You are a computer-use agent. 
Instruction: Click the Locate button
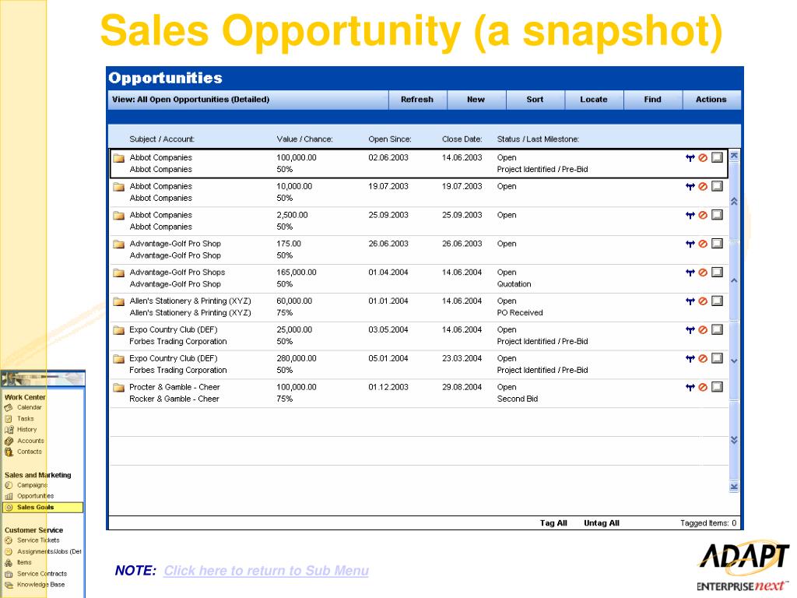tap(594, 100)
